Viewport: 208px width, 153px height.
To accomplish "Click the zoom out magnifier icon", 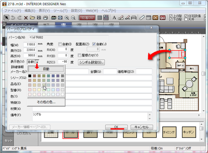I will tap(73, 17).
